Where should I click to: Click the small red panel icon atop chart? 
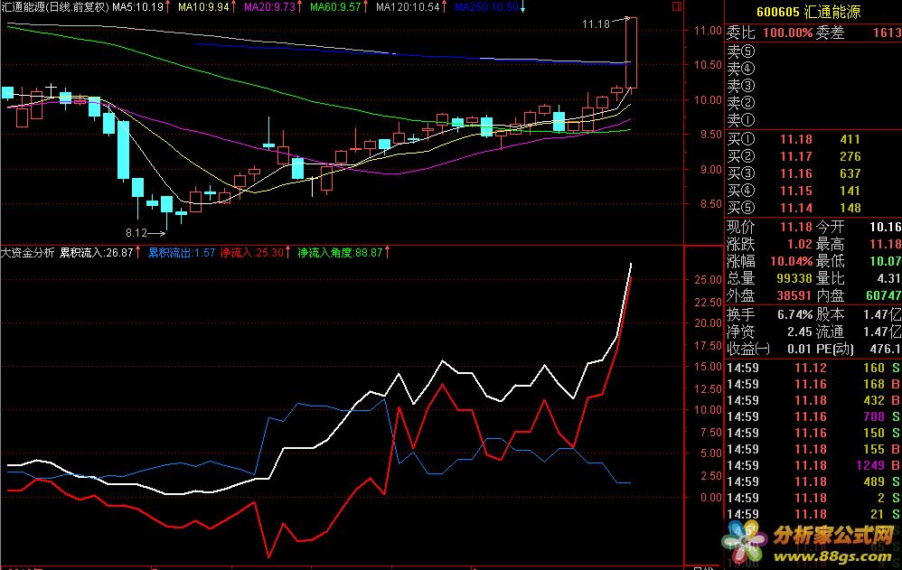(x=676, y=6)
